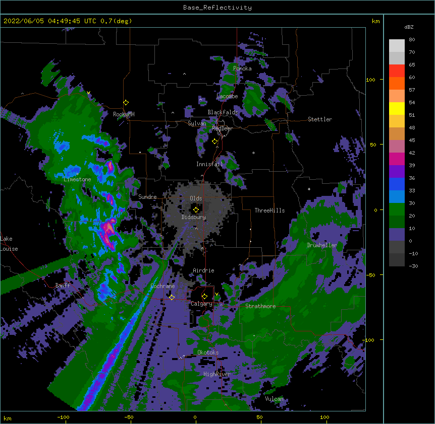Image resolution: width=435 pixels, height=424 pixels.
Task: Click the white asterisk marker east of Innisfail
Action: [253, 153]
